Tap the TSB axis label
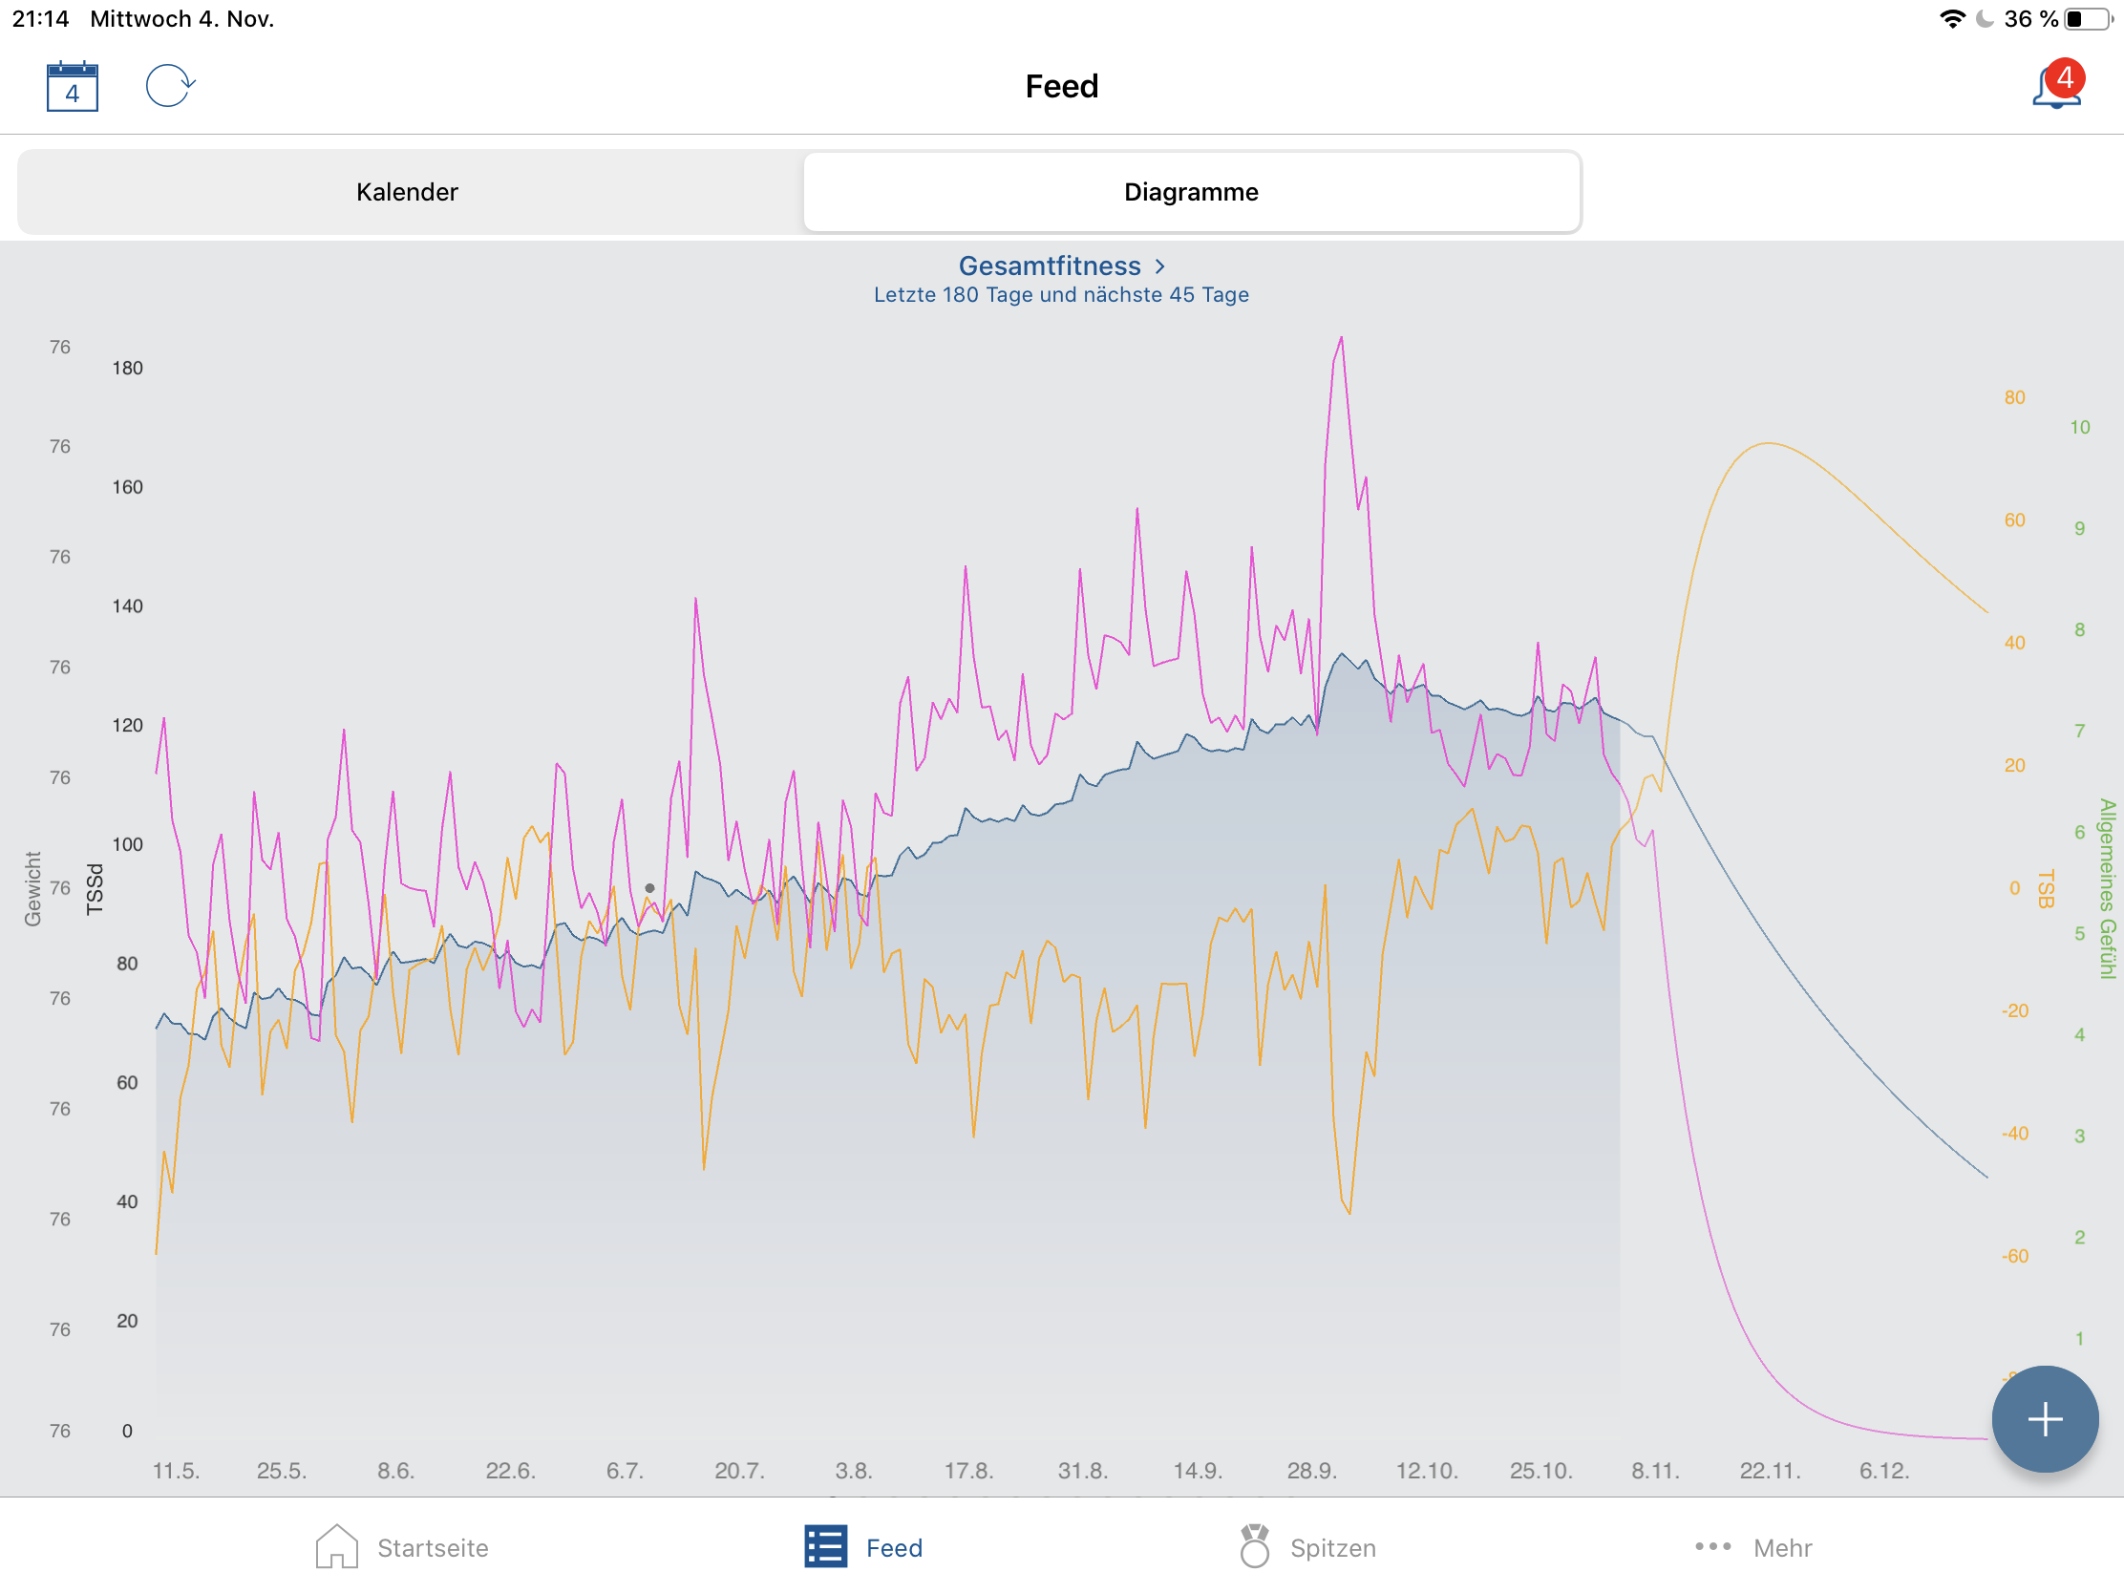2124x1593 pixels. tap(2046, 888)
